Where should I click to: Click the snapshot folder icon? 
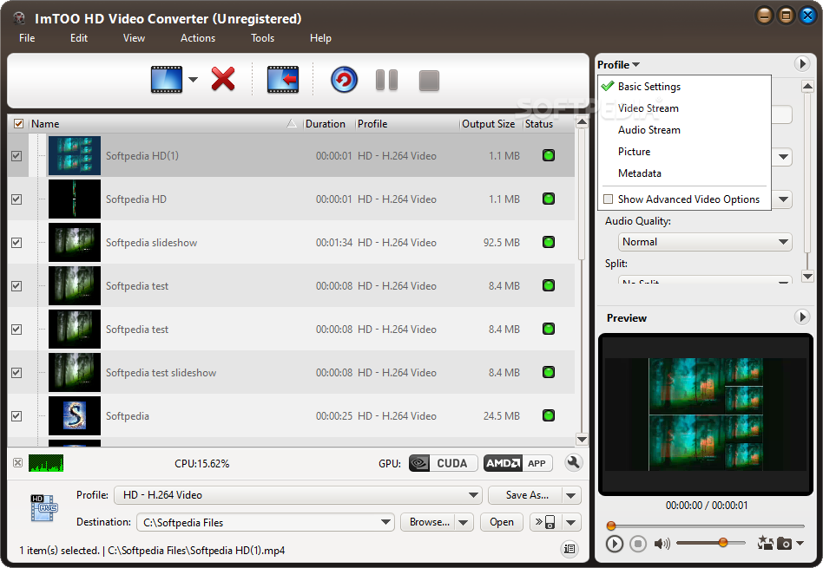pos(765,543)
